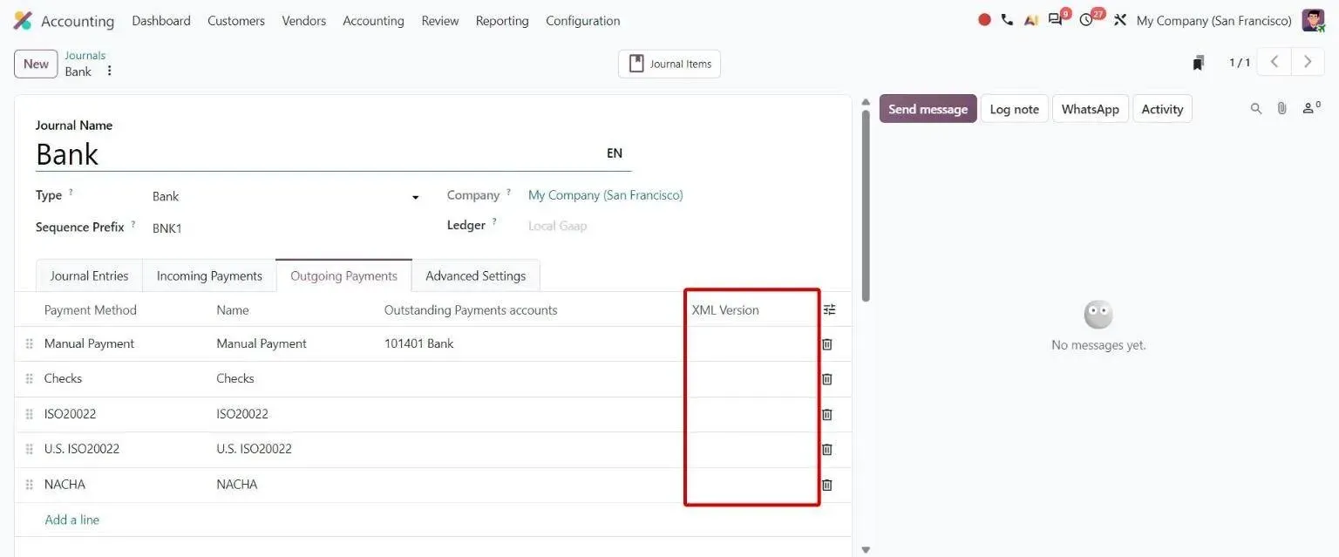Switch to the Journal Entries tab
This screenshot has width=1339, height=557.
pos(89,275)
